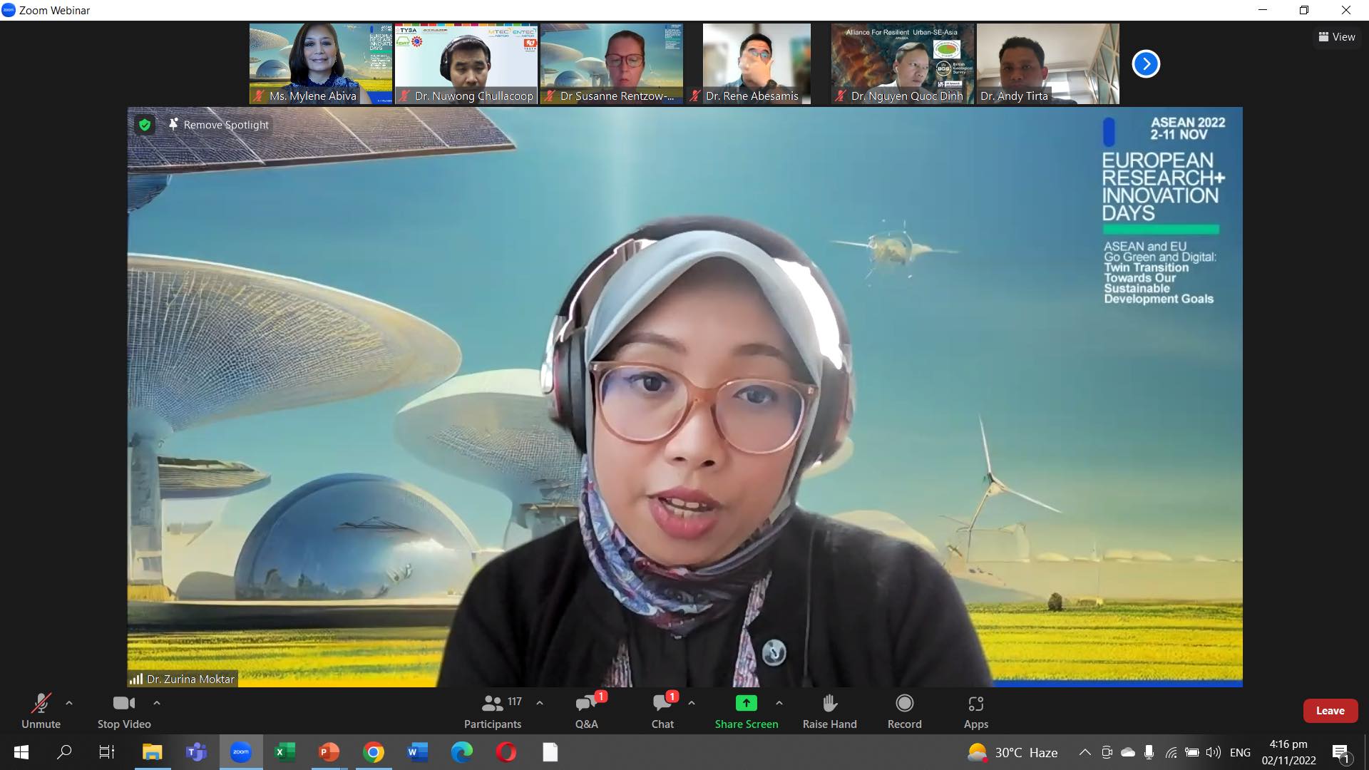Select Dr. Andy Tirta video thumbnail
This screenshot has height=770, width=1369.
(1048, 63)
